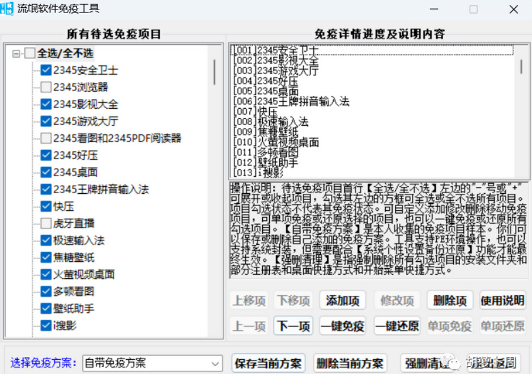532x374 pixels.
Task: Open the 选择免疫方案 dropdown
Action: [x=152, y=363]
